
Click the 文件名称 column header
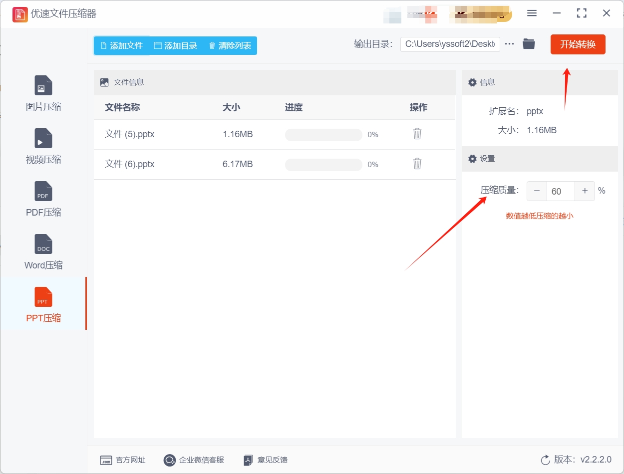(x=122, y=107)
